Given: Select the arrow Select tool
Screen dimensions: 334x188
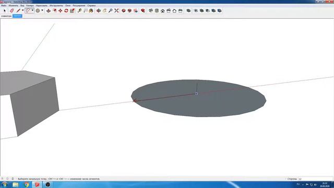Looking at the screenshot, I should (x=5, y=10).
